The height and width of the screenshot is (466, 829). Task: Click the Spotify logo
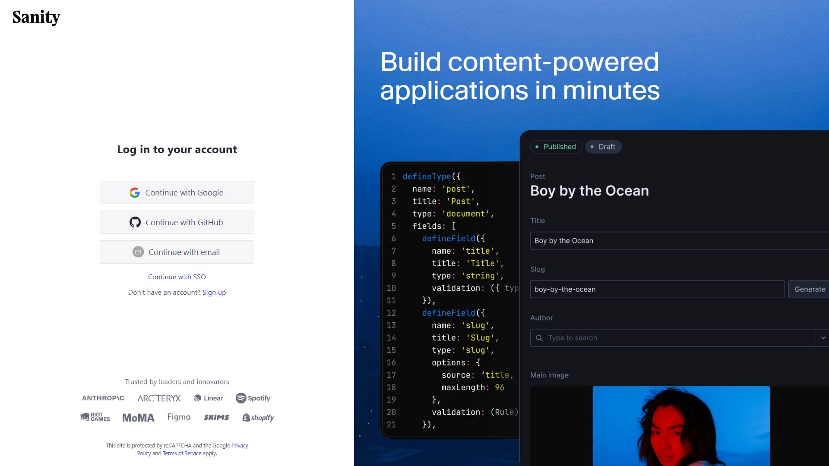tap(254, 398)
